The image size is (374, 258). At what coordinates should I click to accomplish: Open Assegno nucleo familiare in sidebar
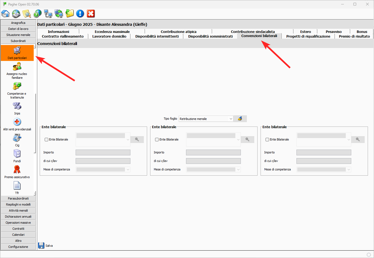point(17,70)
